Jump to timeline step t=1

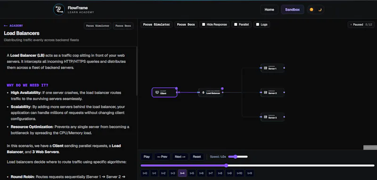pyautogui.click(x=155, y=173)
